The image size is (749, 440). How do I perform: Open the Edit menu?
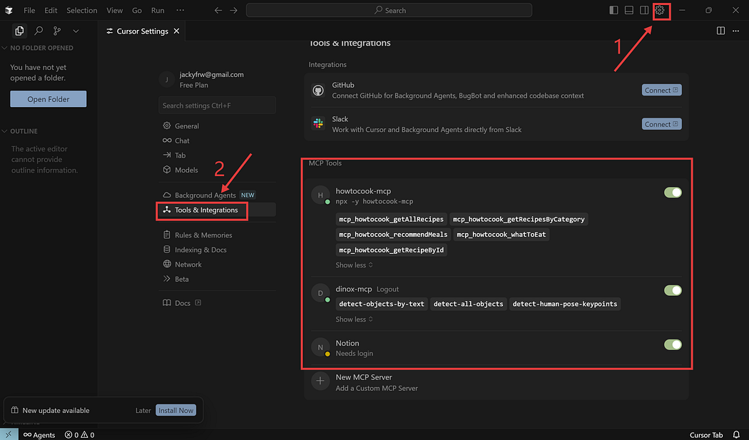click(x=51, y=10)
